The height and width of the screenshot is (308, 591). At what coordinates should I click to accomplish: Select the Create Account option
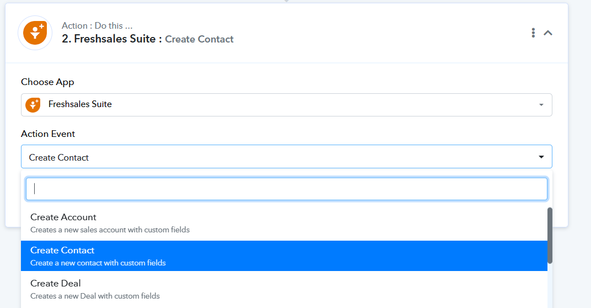284,223
